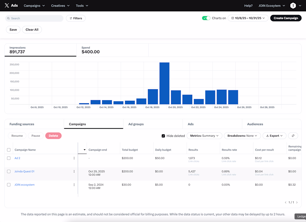Click the Save button
This screenshot has height=222, width=306.
tap(13, 30)
